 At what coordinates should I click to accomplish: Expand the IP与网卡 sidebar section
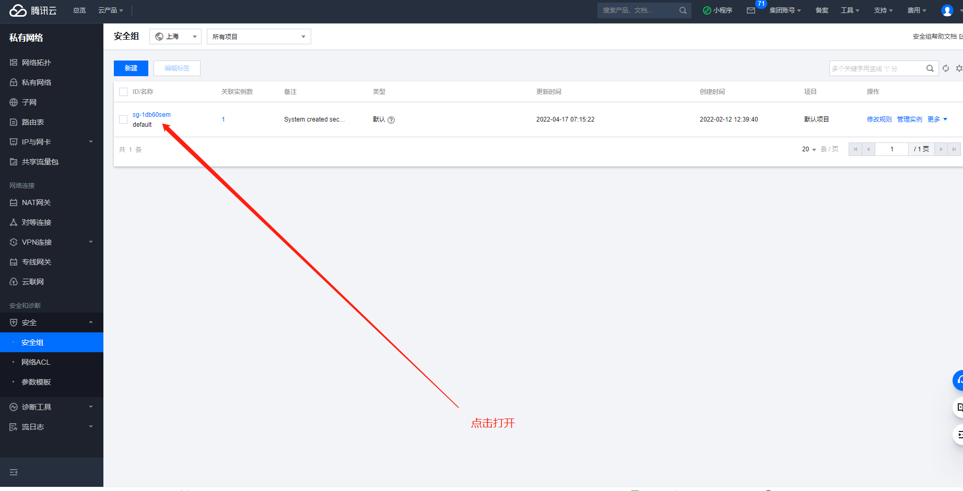pos(52,142)
